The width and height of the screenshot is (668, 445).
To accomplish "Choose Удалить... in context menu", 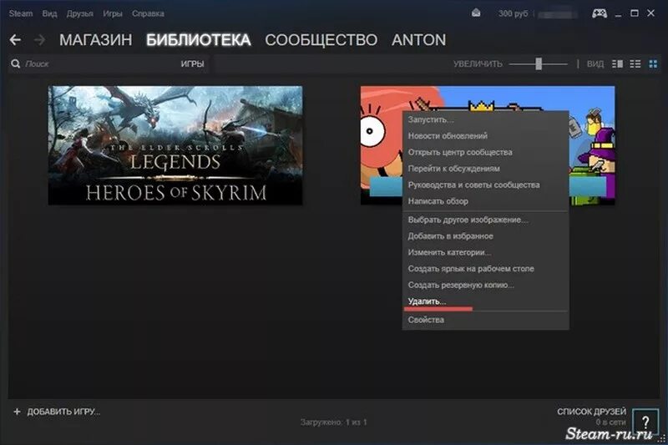I will tap(486, 301).
